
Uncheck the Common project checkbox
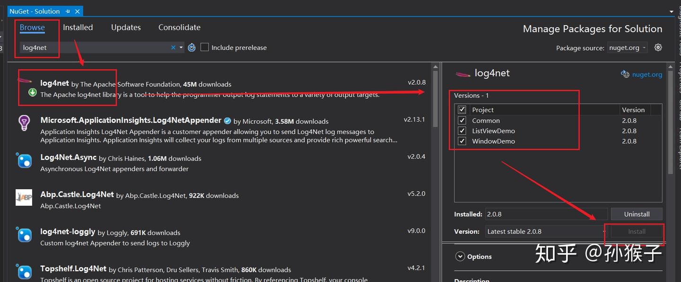(462, 121)
